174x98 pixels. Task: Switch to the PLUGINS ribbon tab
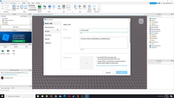38,3
